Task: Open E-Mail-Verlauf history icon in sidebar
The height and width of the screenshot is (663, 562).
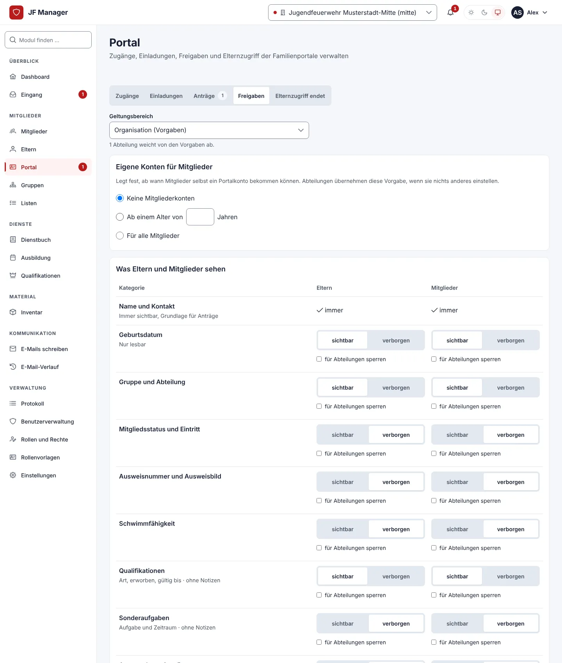Action: tap(13, 367)
